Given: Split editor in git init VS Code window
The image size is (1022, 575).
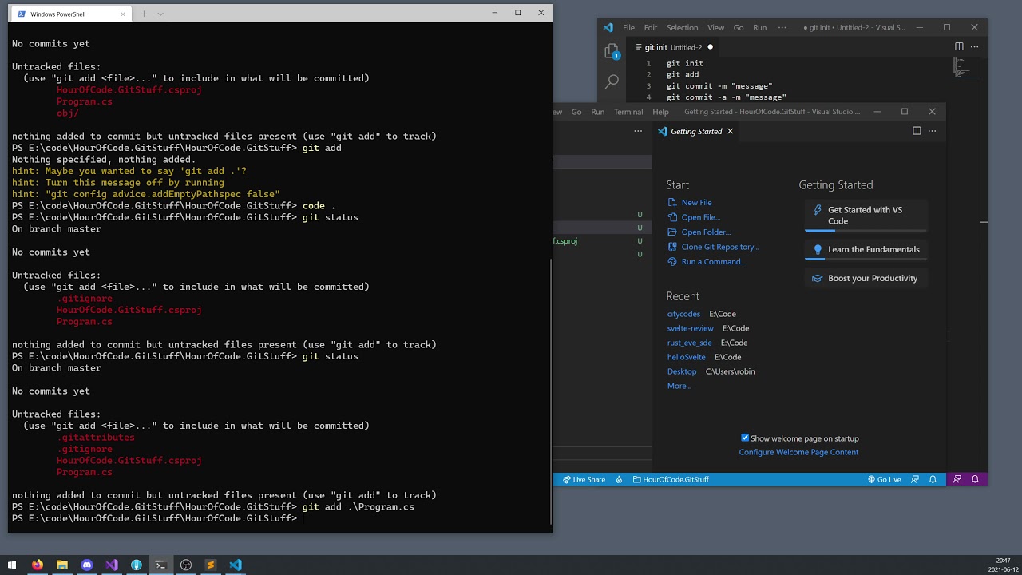Looking at the screenshot, I should pyautogui.click(x=959, y=46).
